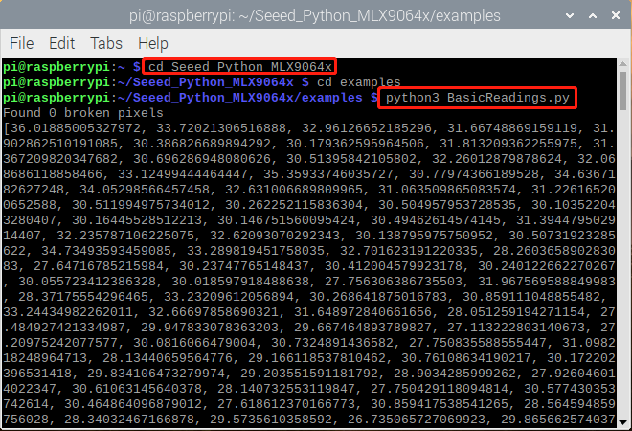632x431 pixels.
Task: Open the File menu
Action: pyautogui.click(x=22, y=43)
